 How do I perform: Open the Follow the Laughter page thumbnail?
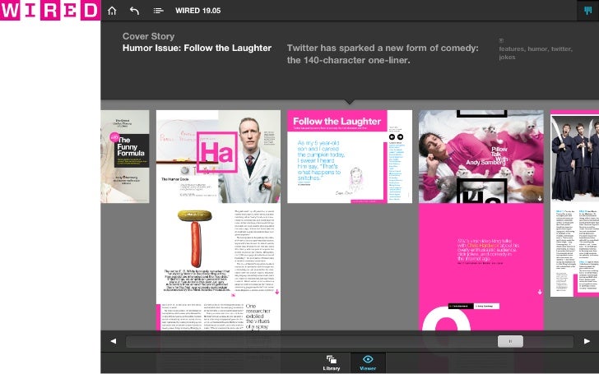coord(350,156)
